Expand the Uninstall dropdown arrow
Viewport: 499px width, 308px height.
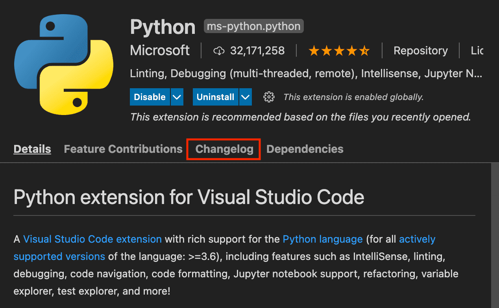[246, 97]
